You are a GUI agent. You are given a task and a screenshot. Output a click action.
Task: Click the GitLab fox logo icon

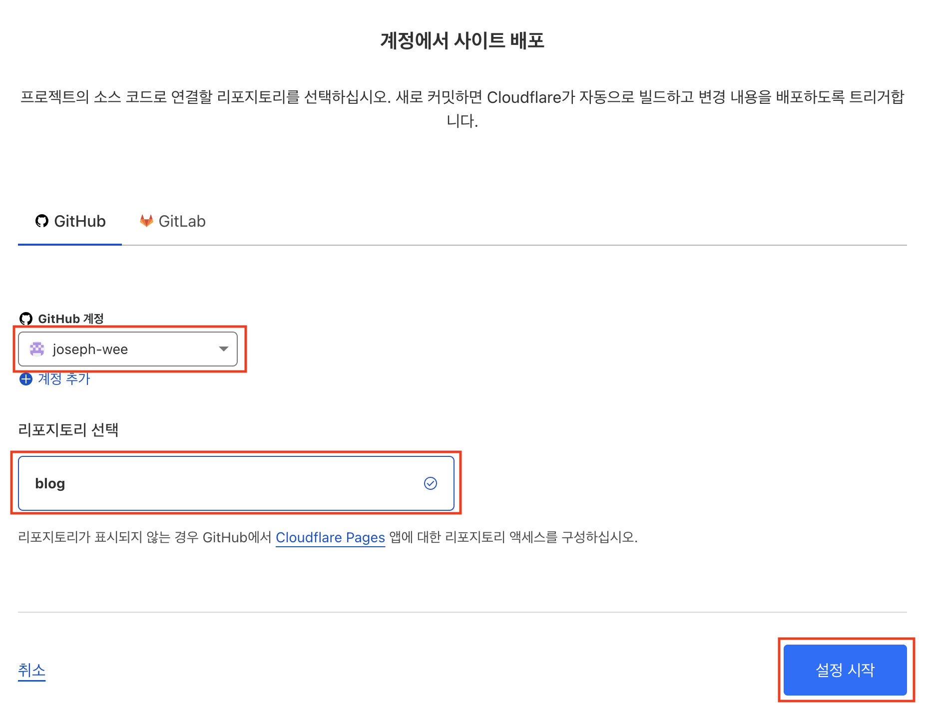pyautogui.click(x=146, y=221)
